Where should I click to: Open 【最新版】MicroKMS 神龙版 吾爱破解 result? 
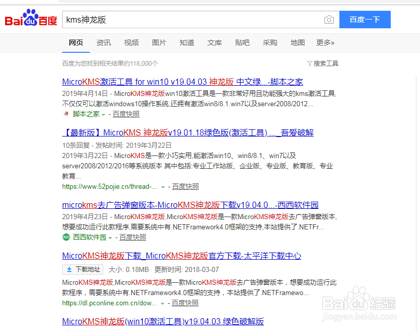coord(188,132)
